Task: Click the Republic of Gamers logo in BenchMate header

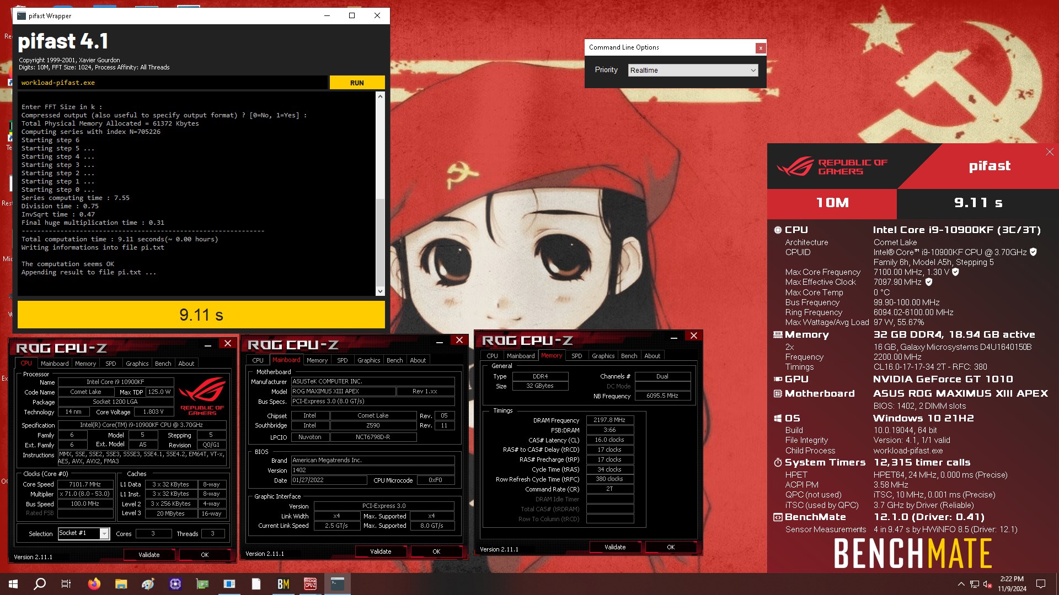Action: (832, 166)
